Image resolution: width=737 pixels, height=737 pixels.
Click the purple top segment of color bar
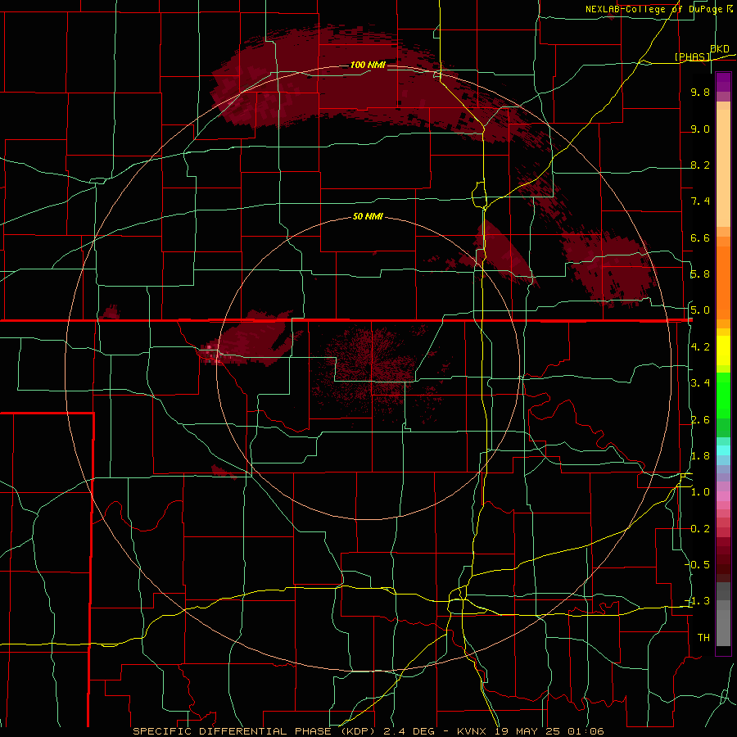click(723, 82)
